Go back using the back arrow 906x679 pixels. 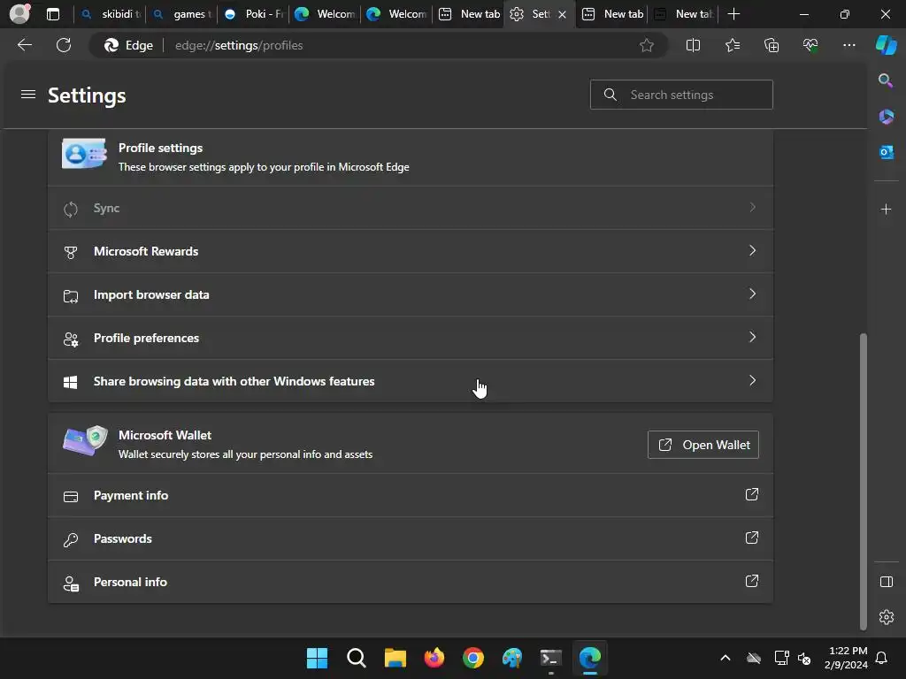(25, 45)
